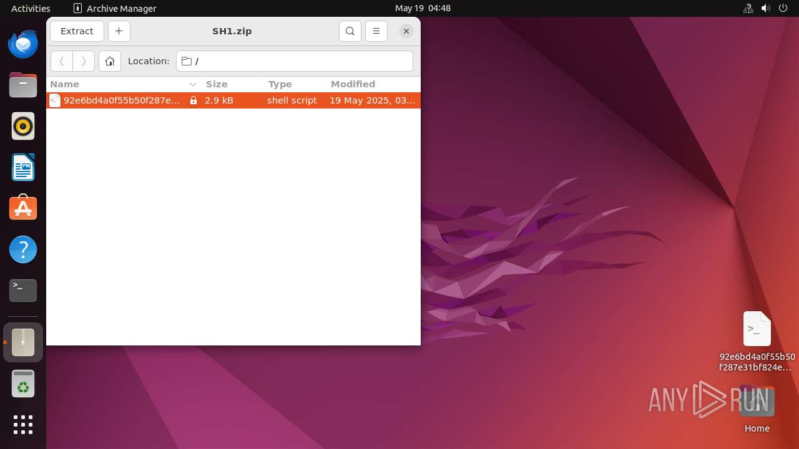
Task: Click the shell script file icon in list
Action: 55,100
